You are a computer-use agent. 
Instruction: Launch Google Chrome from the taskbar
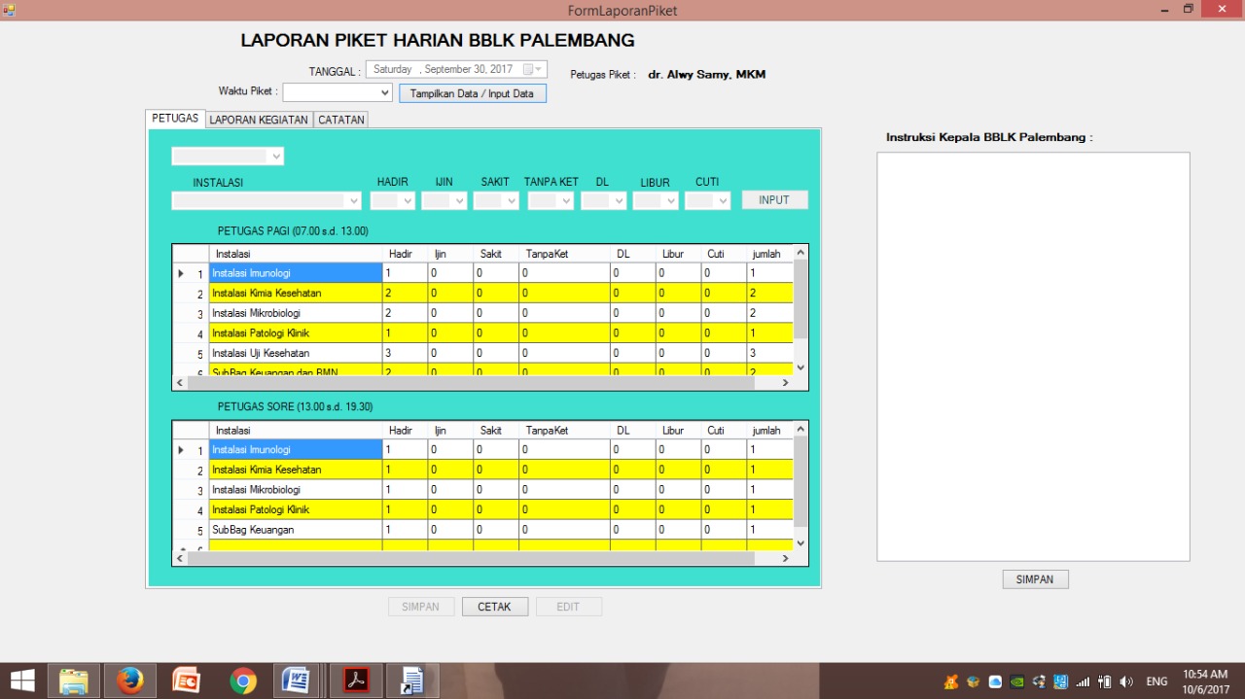click(x=241, y=680)
